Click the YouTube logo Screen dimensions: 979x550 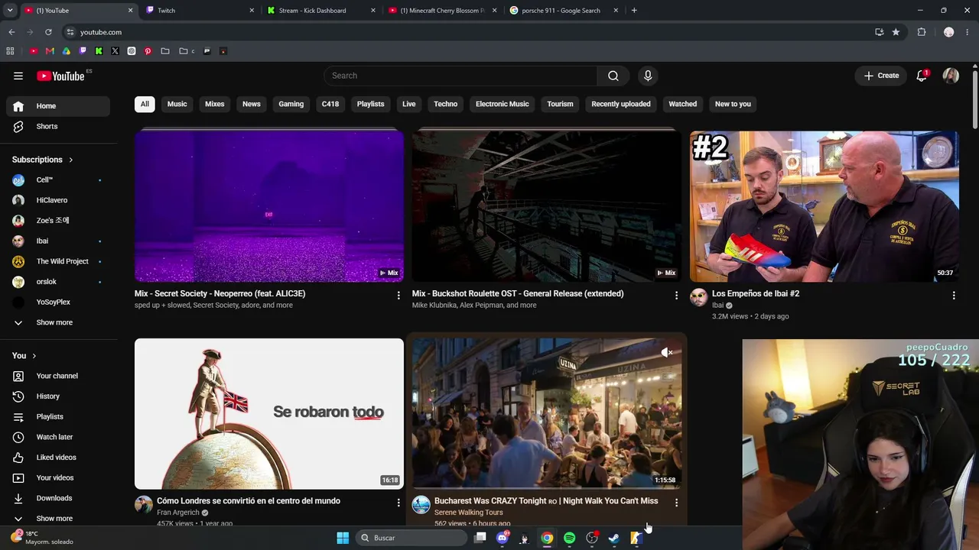[x=60, y=76]
